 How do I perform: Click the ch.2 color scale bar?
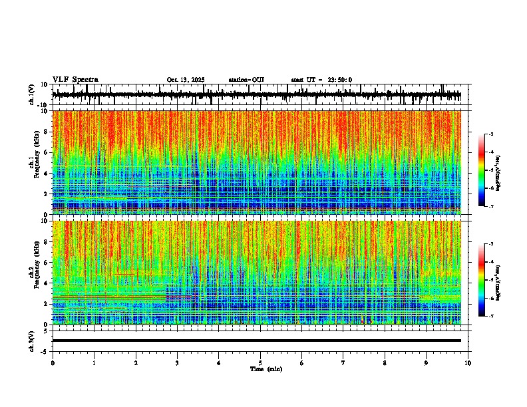coord(482,280)
